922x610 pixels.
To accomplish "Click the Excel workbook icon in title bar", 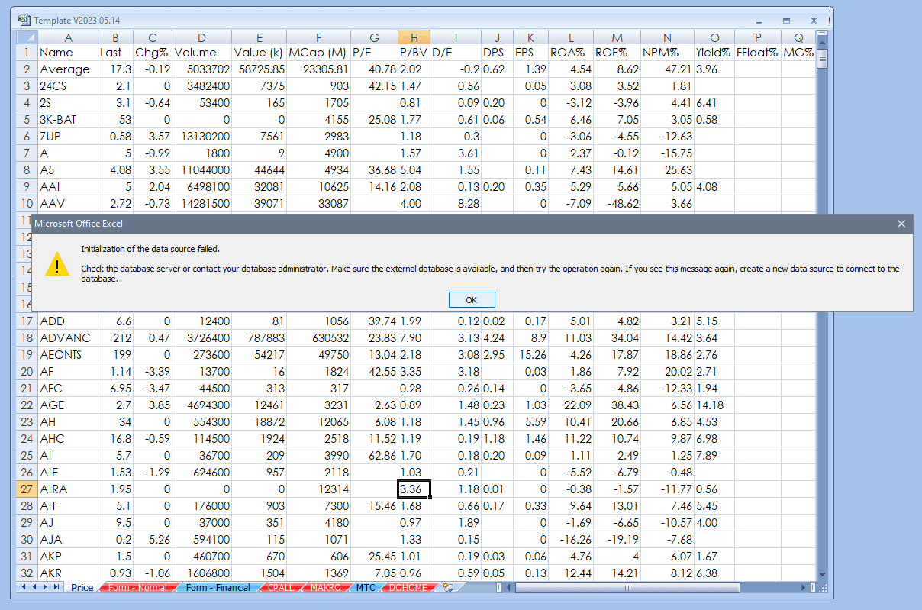I will 24,20.
